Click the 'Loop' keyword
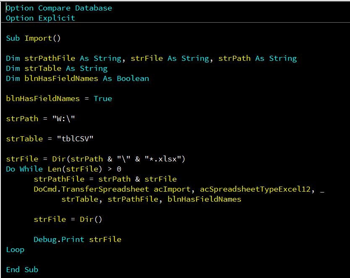This screenshot has width=350, height=278. [x=15, y=249]
